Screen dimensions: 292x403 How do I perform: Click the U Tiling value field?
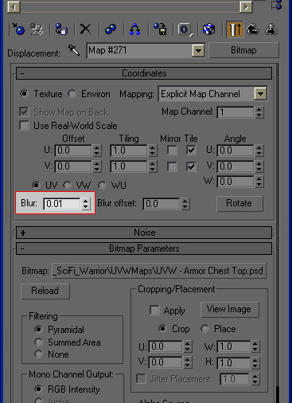click(x=129, y=151)
